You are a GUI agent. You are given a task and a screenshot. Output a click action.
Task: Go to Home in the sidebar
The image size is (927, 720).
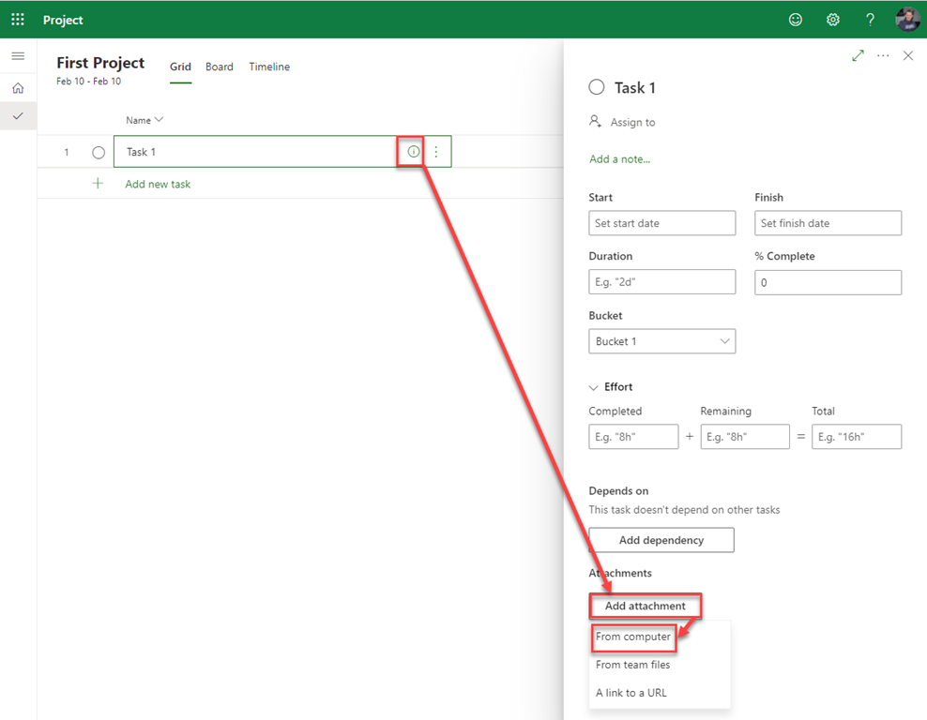coord(18,88)
